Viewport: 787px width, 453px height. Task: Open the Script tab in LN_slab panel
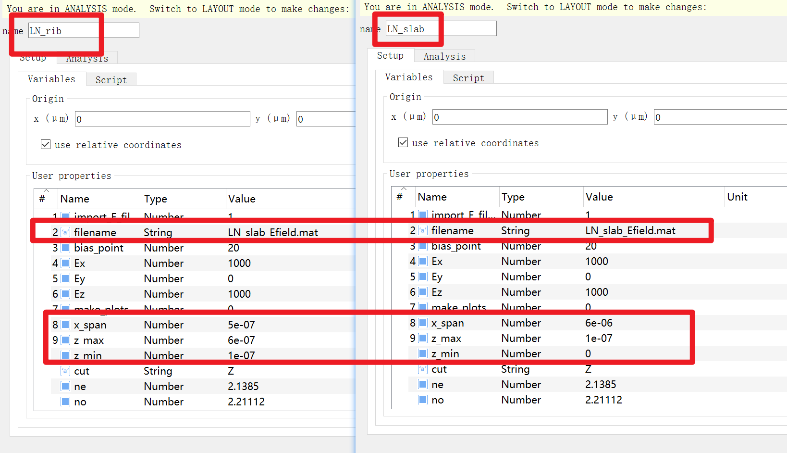[468, 78]
